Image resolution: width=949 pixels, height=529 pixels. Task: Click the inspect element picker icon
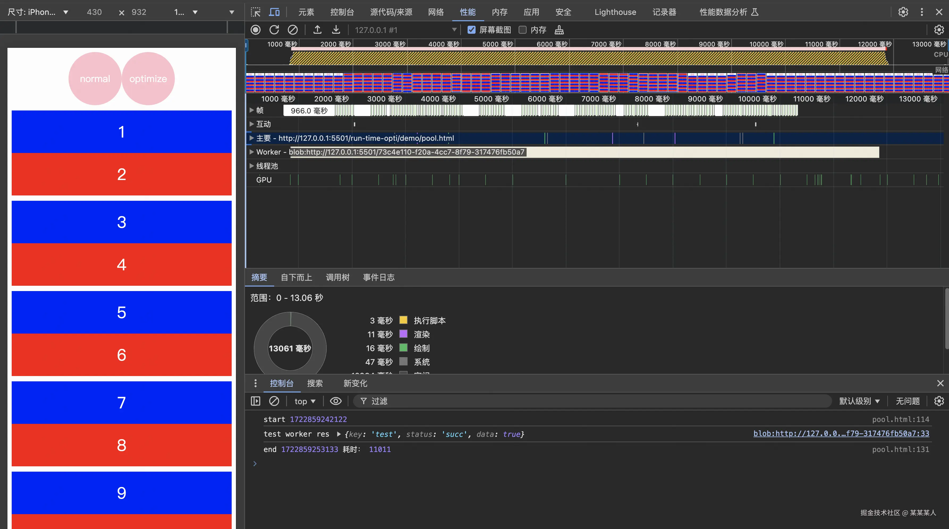255,12
